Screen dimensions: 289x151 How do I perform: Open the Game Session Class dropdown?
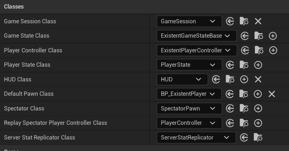tap(189, 22)
